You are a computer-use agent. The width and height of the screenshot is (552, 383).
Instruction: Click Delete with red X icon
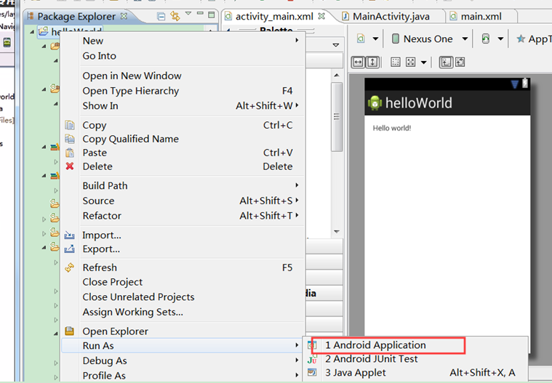point(183,166)
